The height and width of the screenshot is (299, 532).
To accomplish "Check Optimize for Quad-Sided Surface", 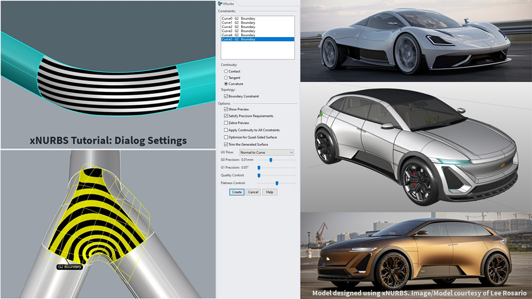I will pyautogui.click(x=226, y=137).
